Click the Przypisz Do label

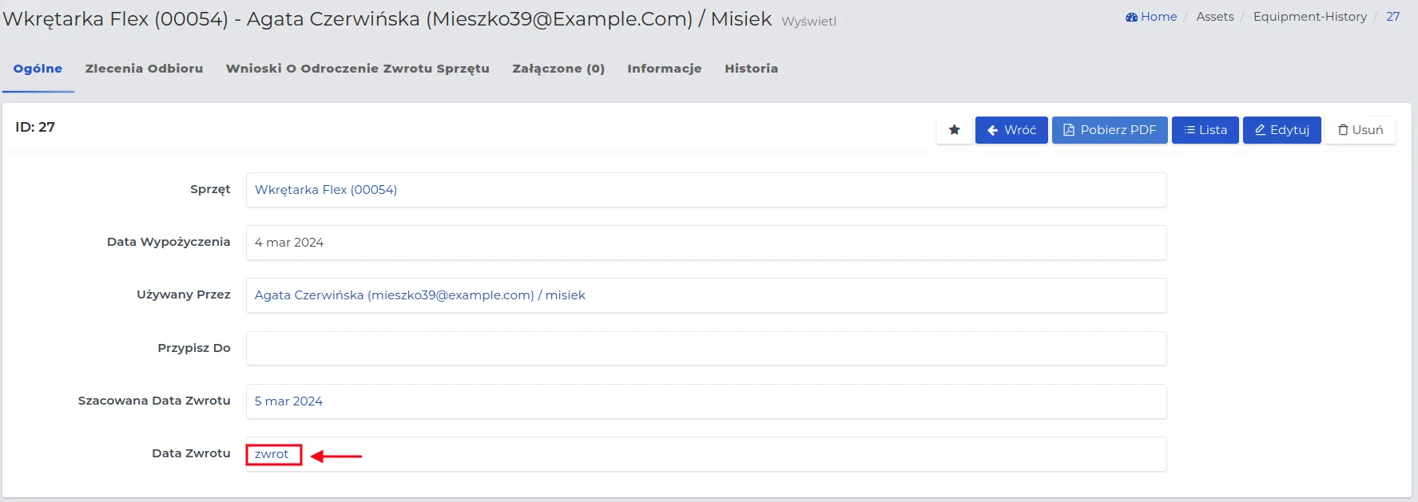click(x=194, y=348)
